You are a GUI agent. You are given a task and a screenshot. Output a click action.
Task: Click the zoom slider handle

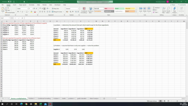click(x=177, y=101)
